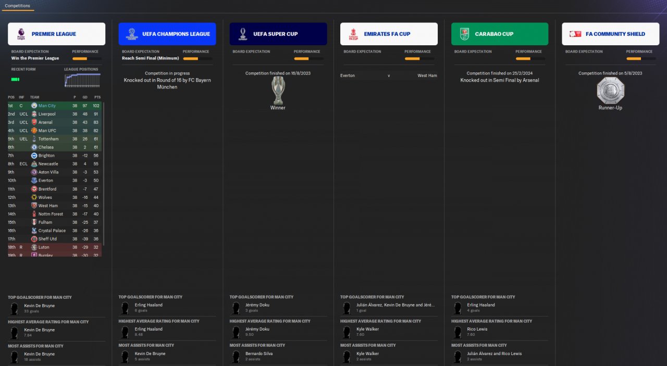Click the Premier League lion logo
The height and width of the screenshot is (366, 667).
click(x=21, y=34)
